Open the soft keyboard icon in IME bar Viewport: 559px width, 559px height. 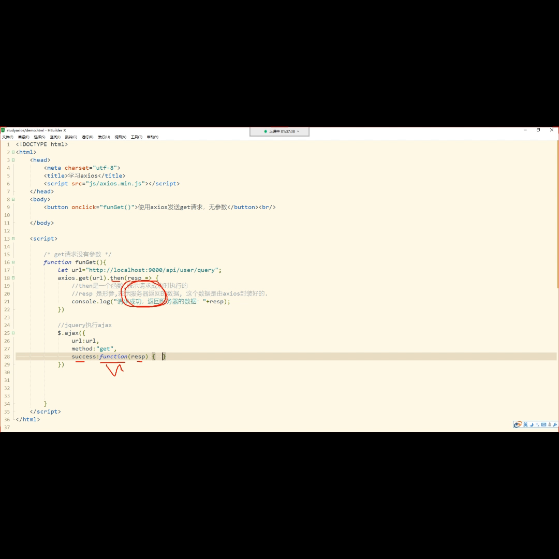click(543, 424)
